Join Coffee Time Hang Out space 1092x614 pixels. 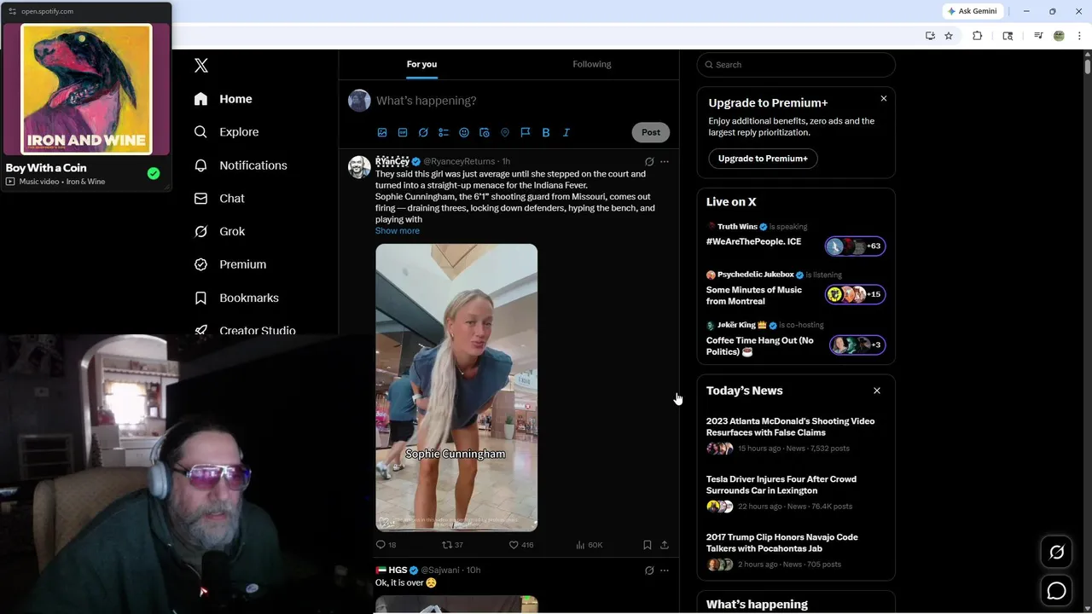796,339
